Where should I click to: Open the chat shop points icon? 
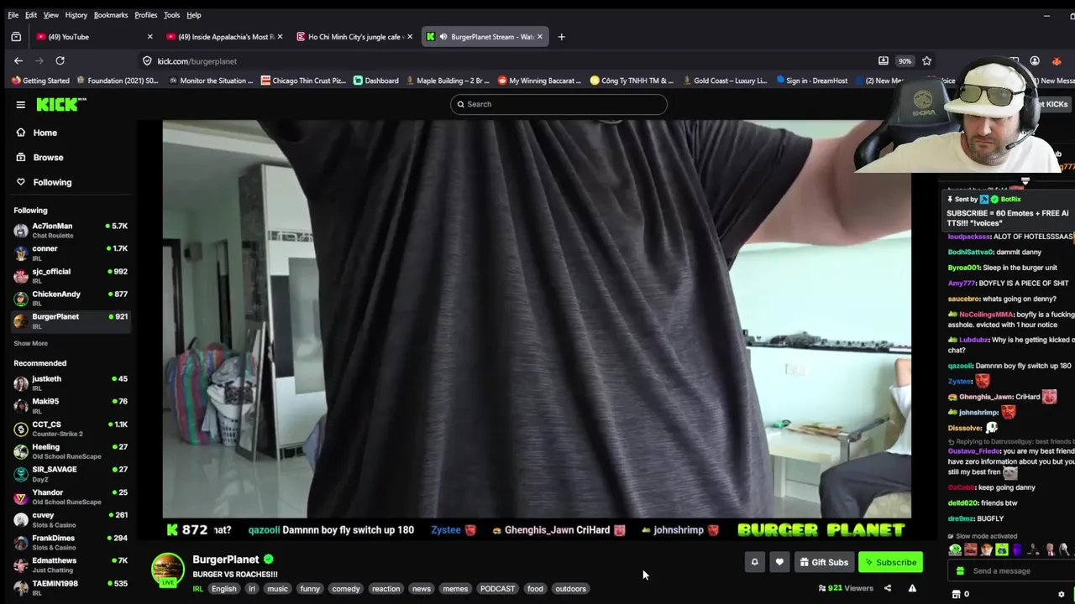[x=956, y=594]
